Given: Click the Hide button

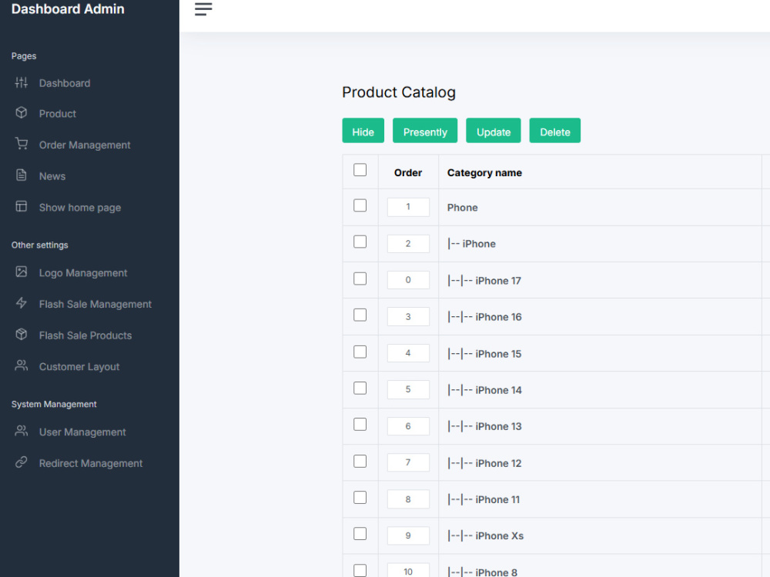Looking at the screenshot, I should 363,131.
